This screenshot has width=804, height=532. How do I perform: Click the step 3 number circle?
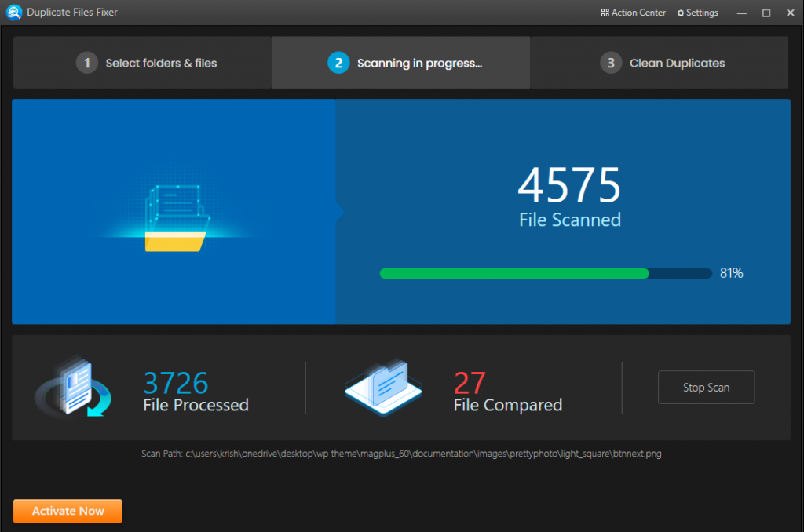click(611, 63)
